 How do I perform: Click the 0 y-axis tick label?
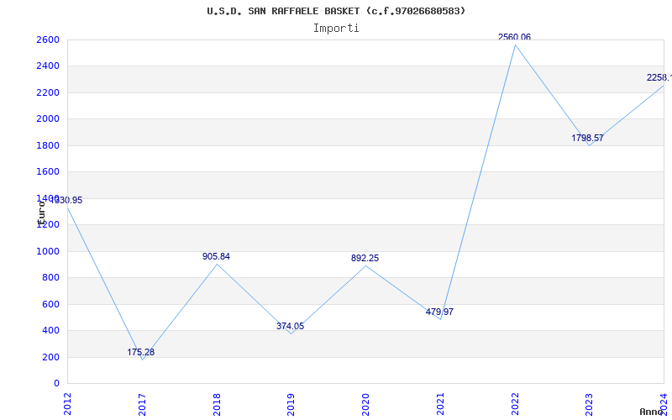pyautogui.click(x=56, y=384)
